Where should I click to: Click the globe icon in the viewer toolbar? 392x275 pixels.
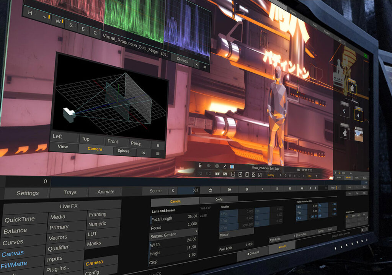217,166
